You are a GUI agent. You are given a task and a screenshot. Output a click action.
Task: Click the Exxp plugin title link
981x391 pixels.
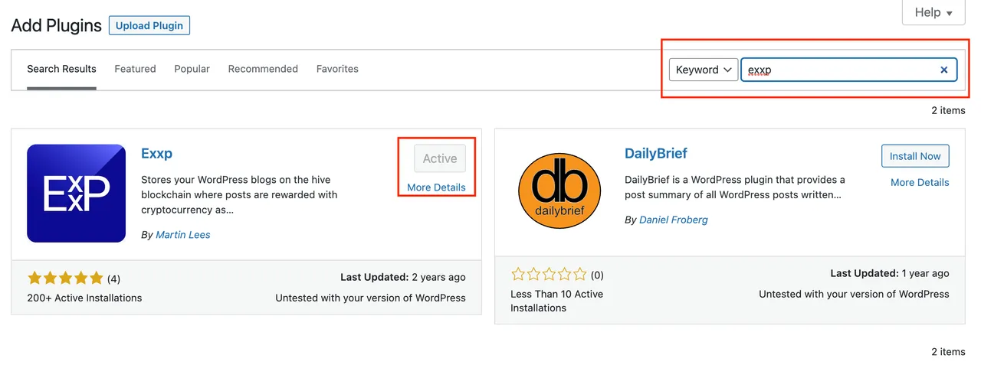156,153
